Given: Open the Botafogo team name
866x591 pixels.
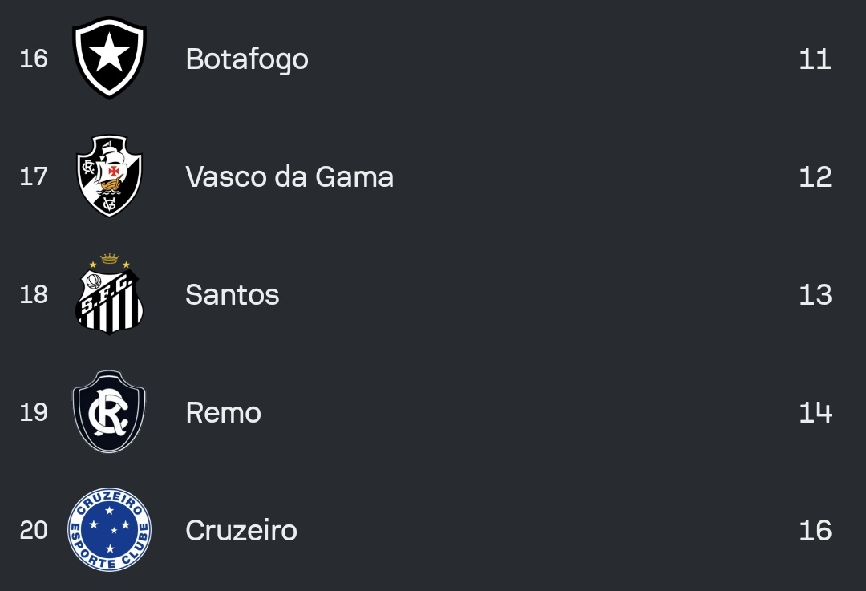Looking at the screenshot, I should coord(247,59).
